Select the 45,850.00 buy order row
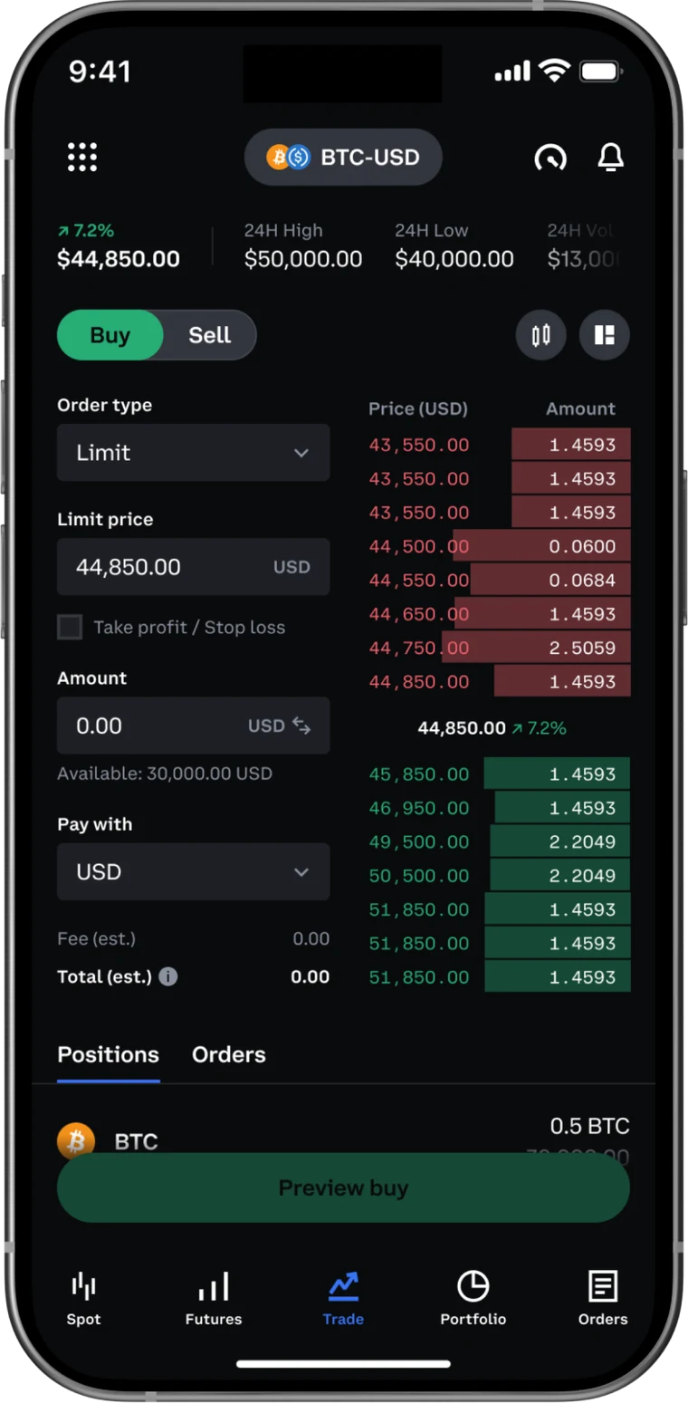688x1403 pixels. click(499, 774)
